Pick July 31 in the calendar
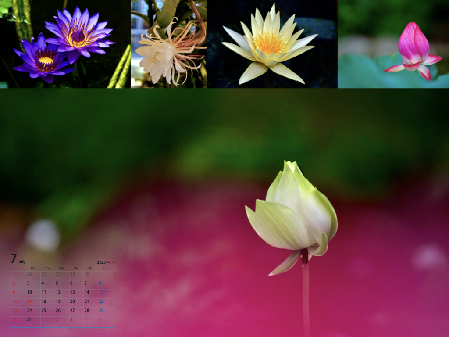The width and height of the screenshot is (449, 337). 29,319
